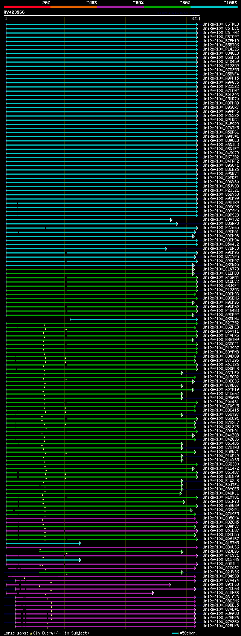This screenshot has height=636, width=241.
Task: Open UniRef100_P23321 hit label
Action: coord(221,190)
